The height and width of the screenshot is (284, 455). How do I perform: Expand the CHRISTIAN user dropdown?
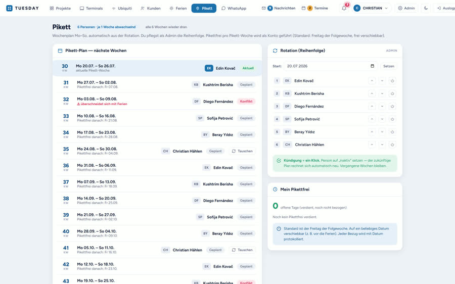click(372, 8)
